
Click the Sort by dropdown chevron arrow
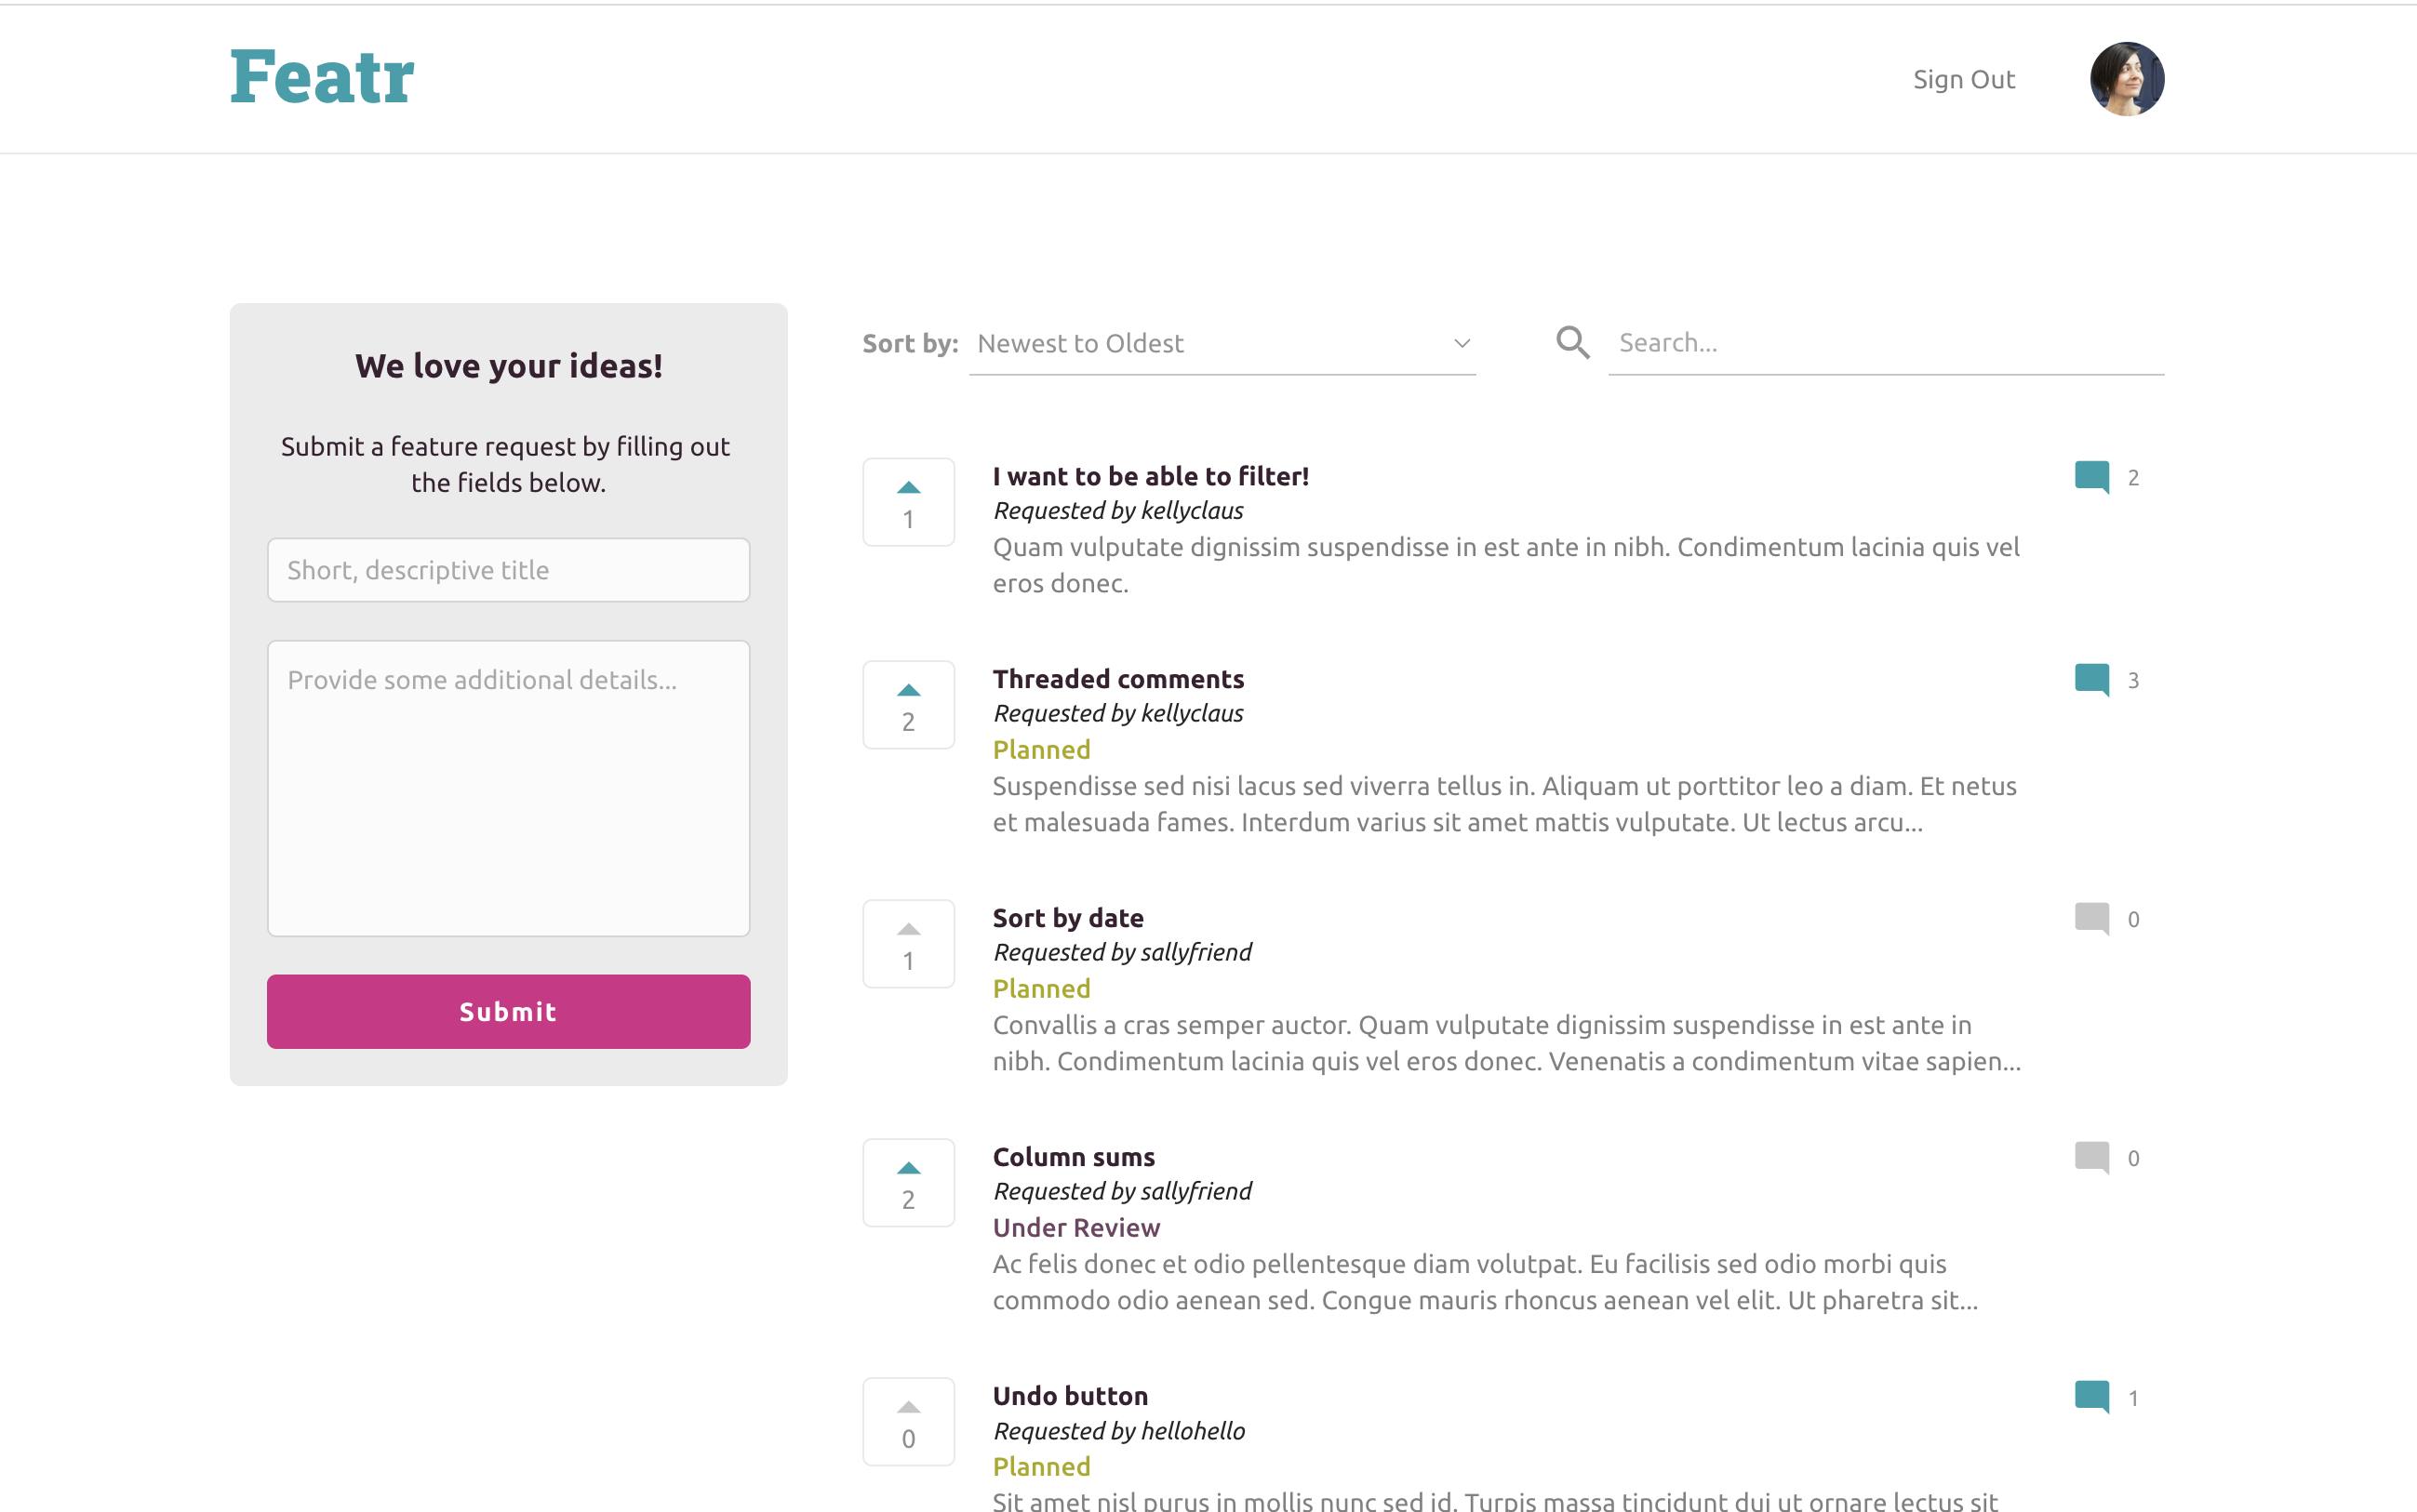tap(1462, 344)
